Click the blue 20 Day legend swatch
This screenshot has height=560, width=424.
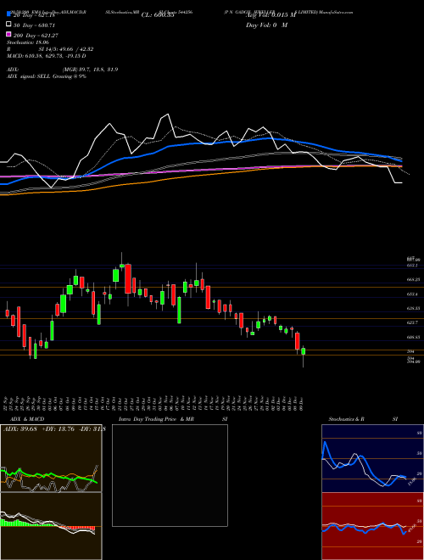click(8, 14)
